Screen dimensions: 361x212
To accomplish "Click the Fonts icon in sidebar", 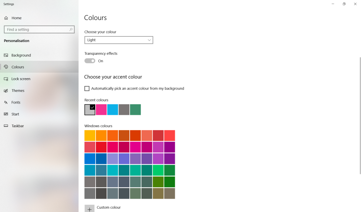I will click(6, 102).
